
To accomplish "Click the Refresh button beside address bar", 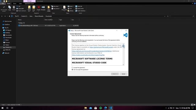I will point(168,16).
